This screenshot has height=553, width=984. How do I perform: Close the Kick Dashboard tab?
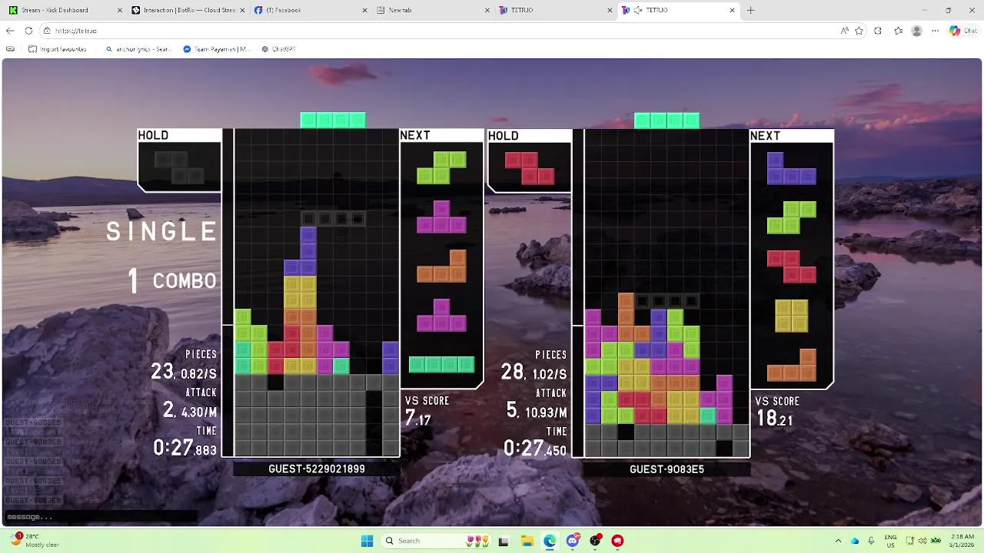pos(120,10)
